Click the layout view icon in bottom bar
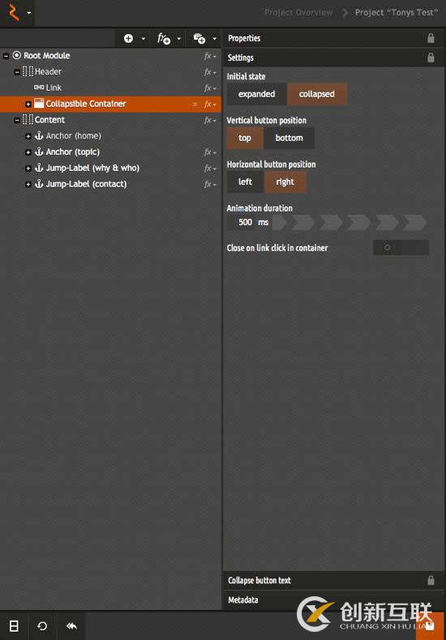Screen dimensions: 446x640 tap(14, 626)
